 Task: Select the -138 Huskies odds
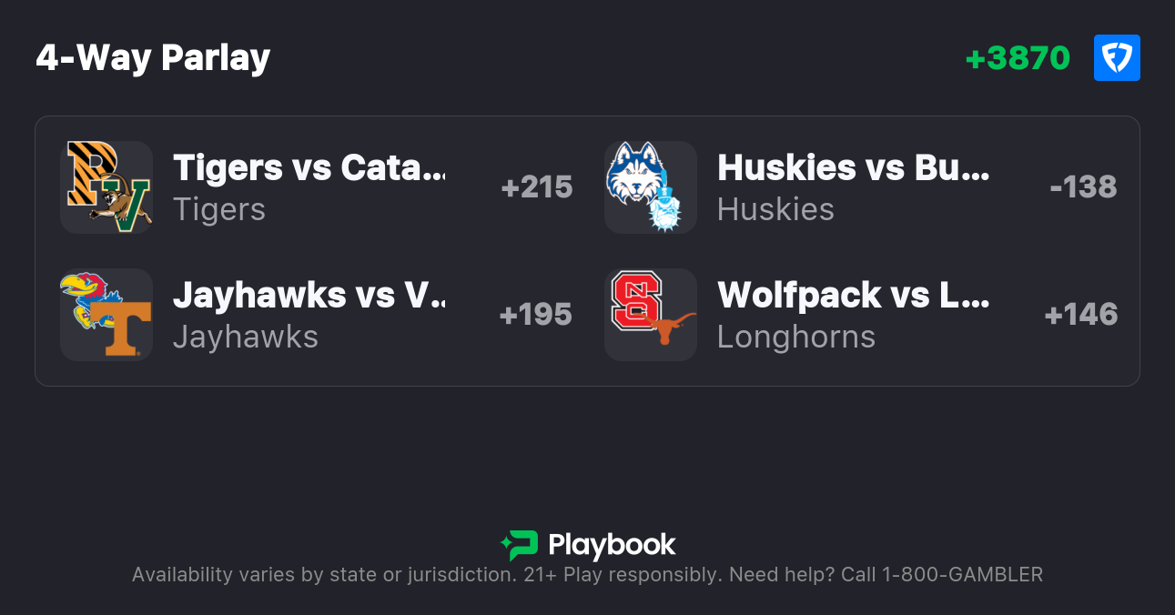click(1084, 187)
